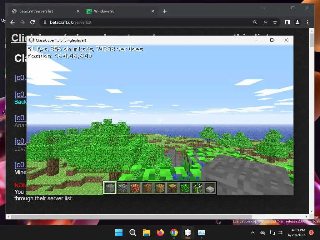Select the glass block in the hotbar

tap(197, 188)
